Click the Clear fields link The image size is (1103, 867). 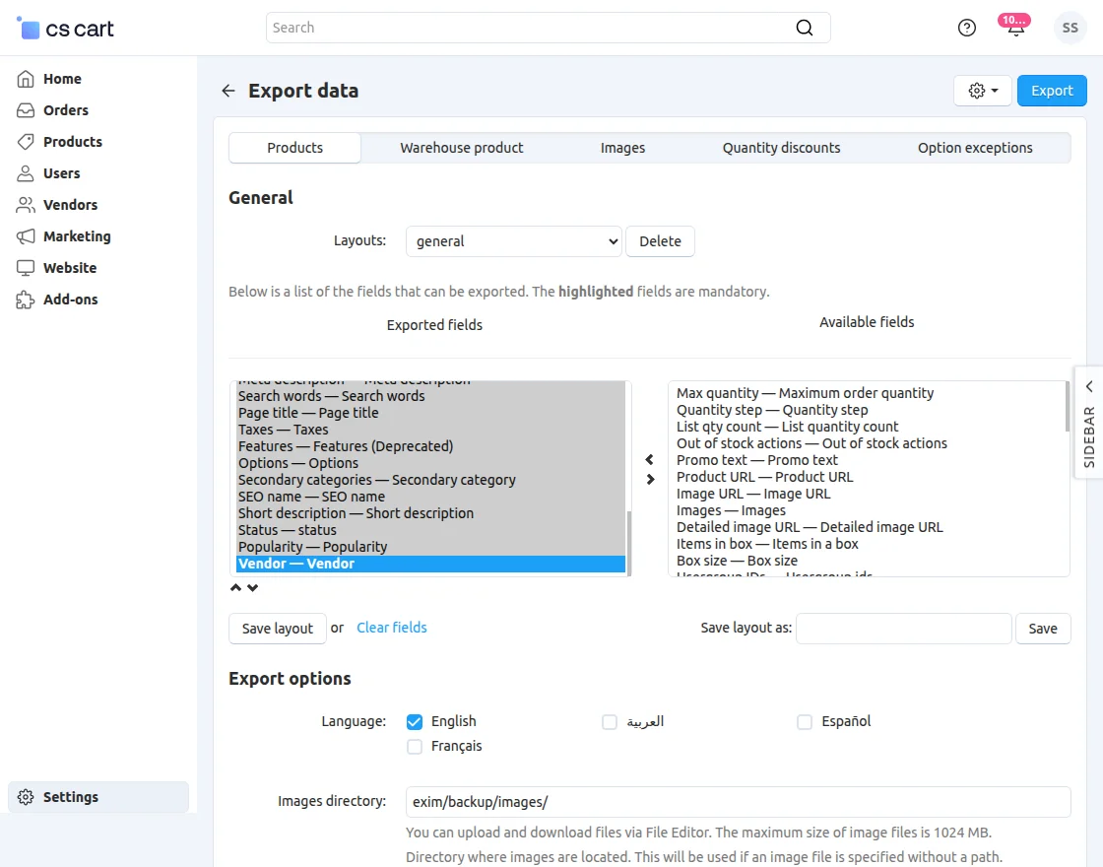[391, 628]
